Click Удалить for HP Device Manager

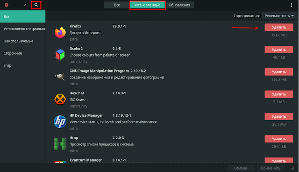[279, 116]
